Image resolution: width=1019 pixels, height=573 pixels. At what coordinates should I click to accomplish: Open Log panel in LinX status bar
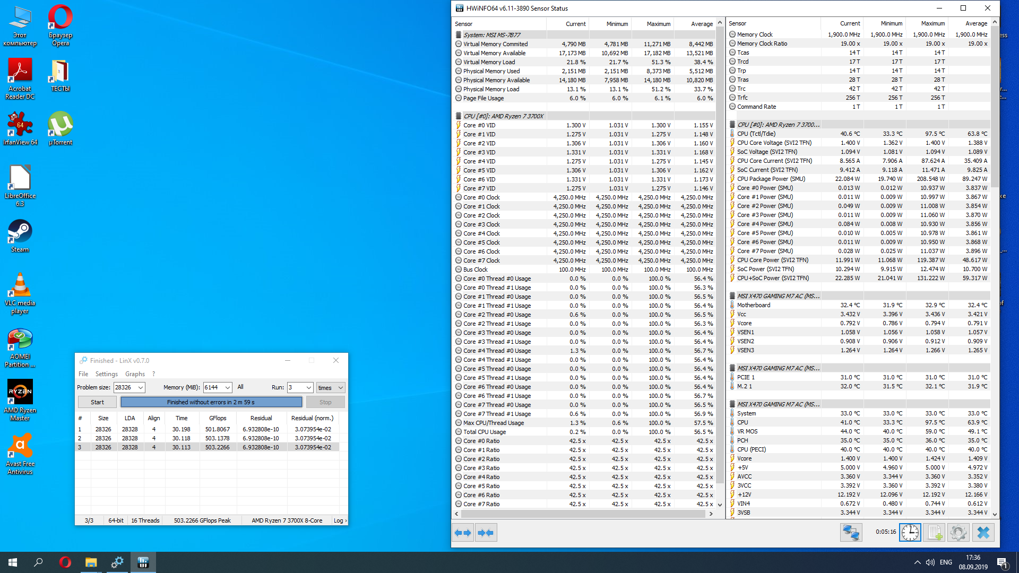click(340, 520)
